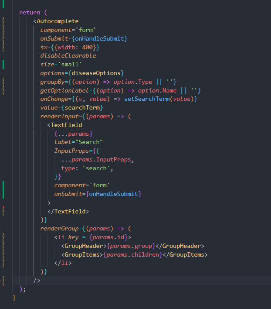Click 'Name' in option.Name
The width and height of the screenshot is (271, 309).
169,90
